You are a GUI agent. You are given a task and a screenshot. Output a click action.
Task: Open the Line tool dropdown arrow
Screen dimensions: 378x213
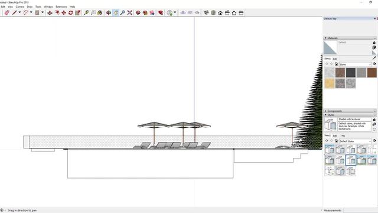click(x=19, y=12)
